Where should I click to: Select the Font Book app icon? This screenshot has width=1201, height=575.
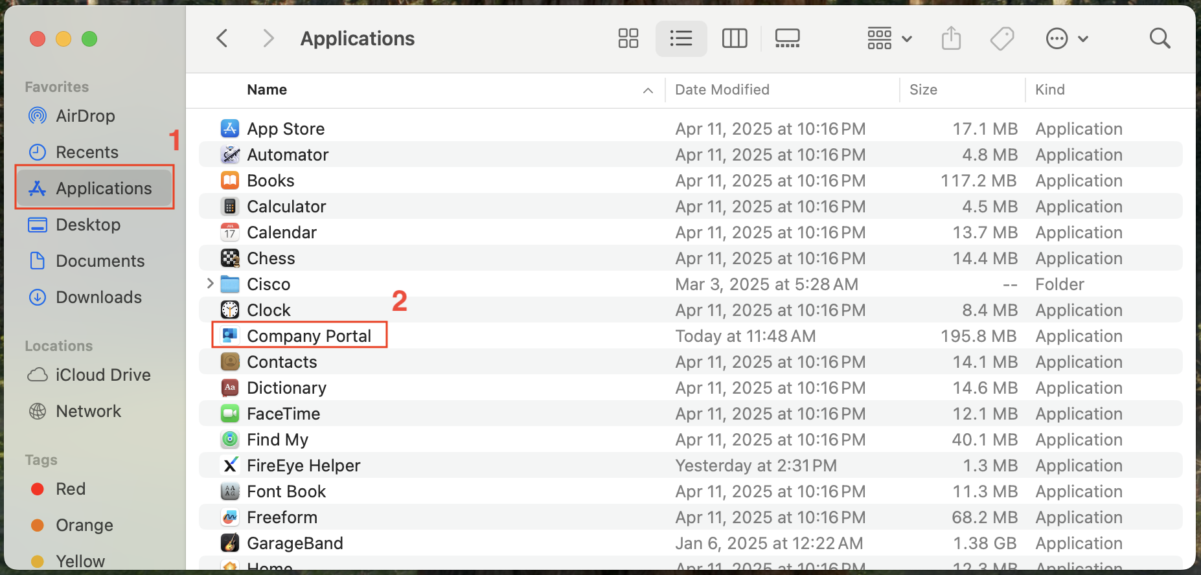(230, 491)
